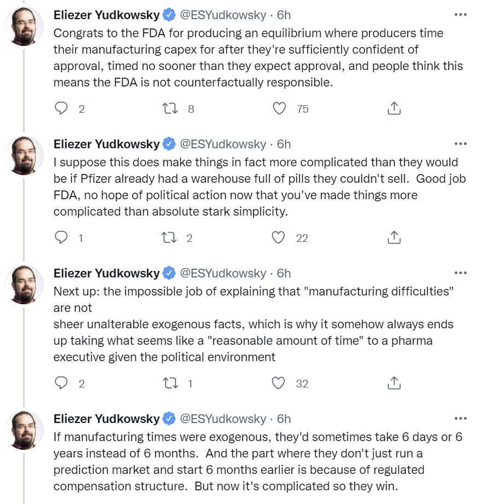
Task: Retweet the "manufacturing difficulties" tweet
Action: pos(170,384)
